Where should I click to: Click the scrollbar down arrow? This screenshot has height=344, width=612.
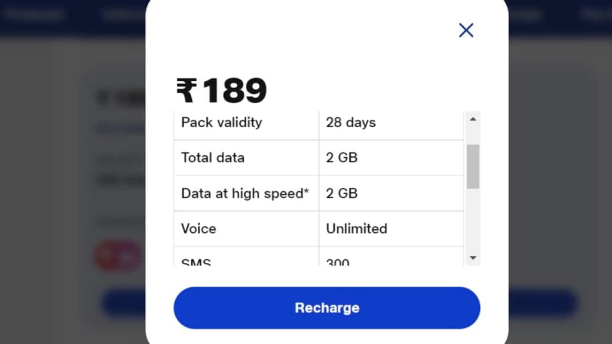(473, 258)
